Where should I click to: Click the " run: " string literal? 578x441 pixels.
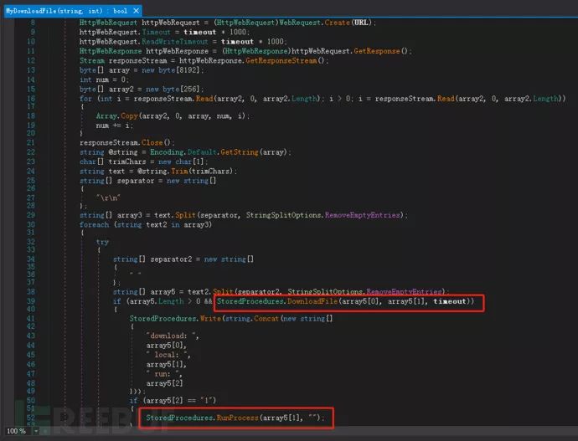pyautogui.click(x=164, y=374)
